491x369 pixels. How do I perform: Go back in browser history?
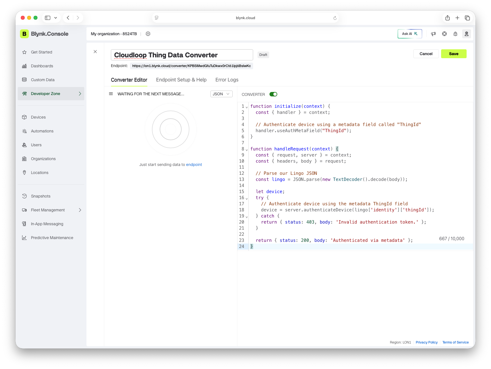(68, 18)
